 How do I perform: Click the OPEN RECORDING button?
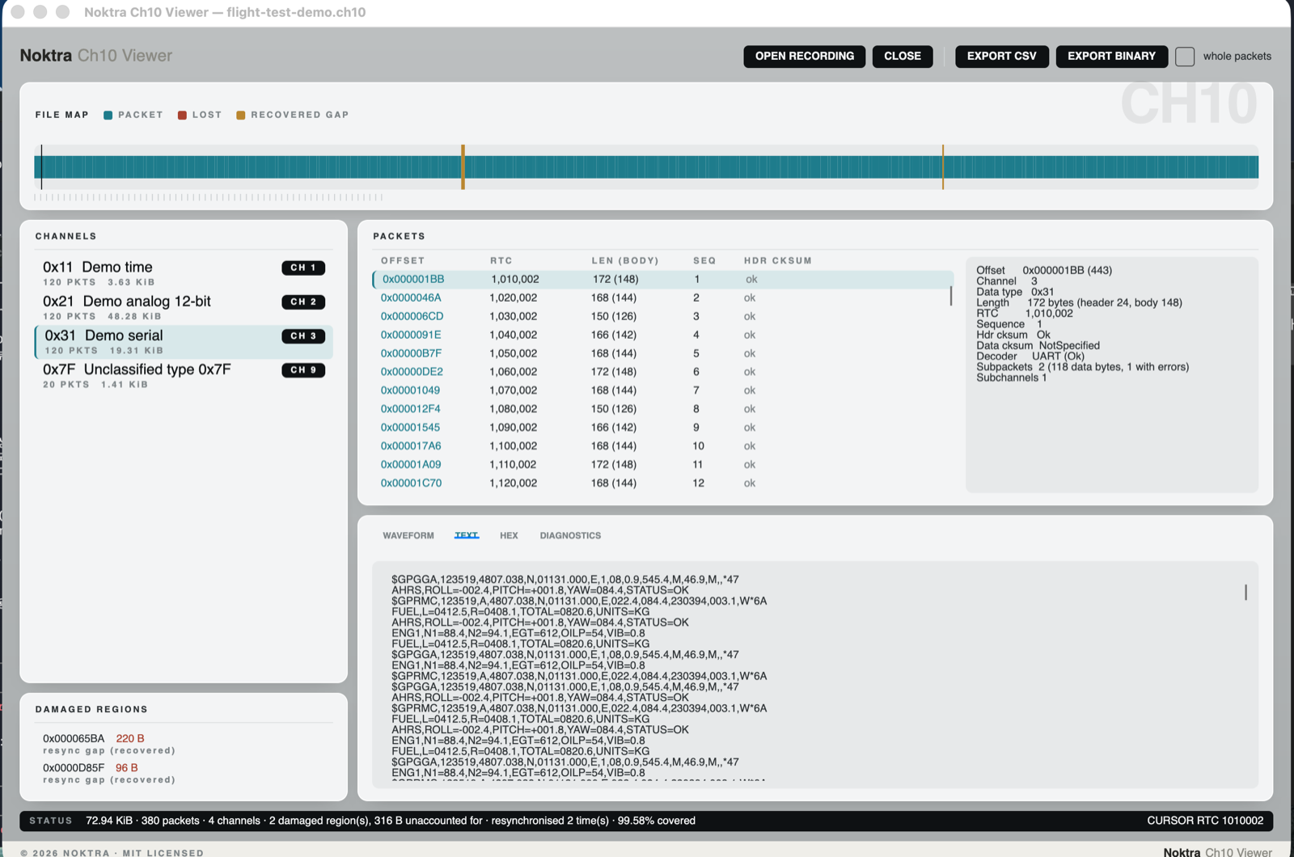pos(804,56)
